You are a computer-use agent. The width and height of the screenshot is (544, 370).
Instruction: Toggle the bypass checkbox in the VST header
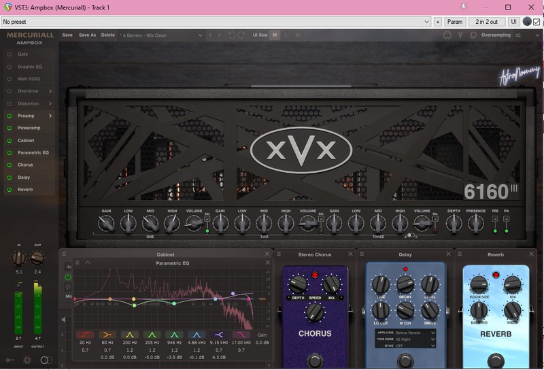(537, 22)
